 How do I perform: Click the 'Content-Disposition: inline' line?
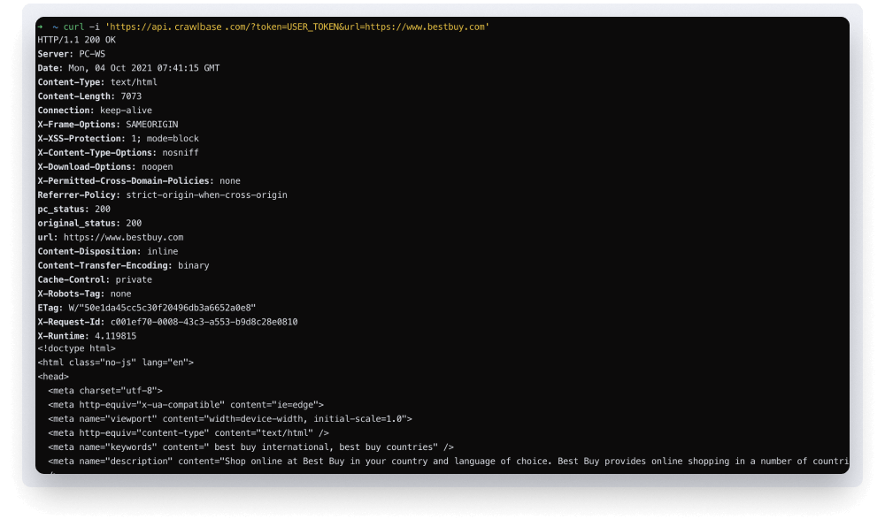108,251
